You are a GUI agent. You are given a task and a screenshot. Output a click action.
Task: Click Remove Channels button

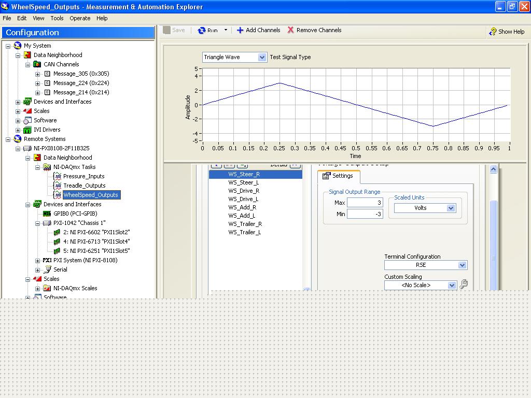(314, 30)
